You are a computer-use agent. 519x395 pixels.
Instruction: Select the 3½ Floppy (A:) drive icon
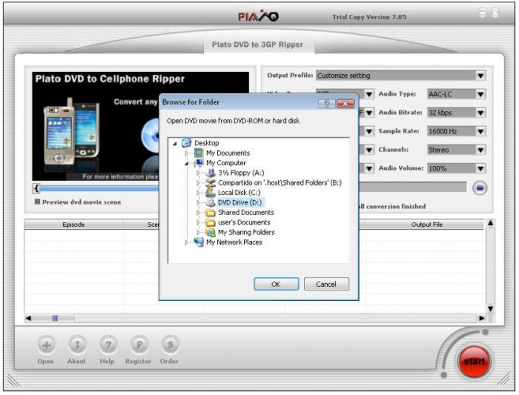(x=211, y=173)
